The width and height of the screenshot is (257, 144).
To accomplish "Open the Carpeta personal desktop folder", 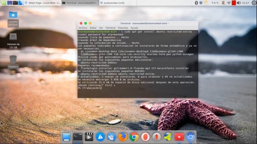I will [13, 19].
